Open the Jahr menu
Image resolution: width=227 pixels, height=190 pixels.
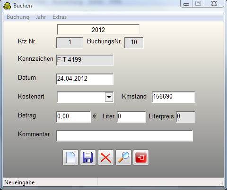(x=41, y=17)
